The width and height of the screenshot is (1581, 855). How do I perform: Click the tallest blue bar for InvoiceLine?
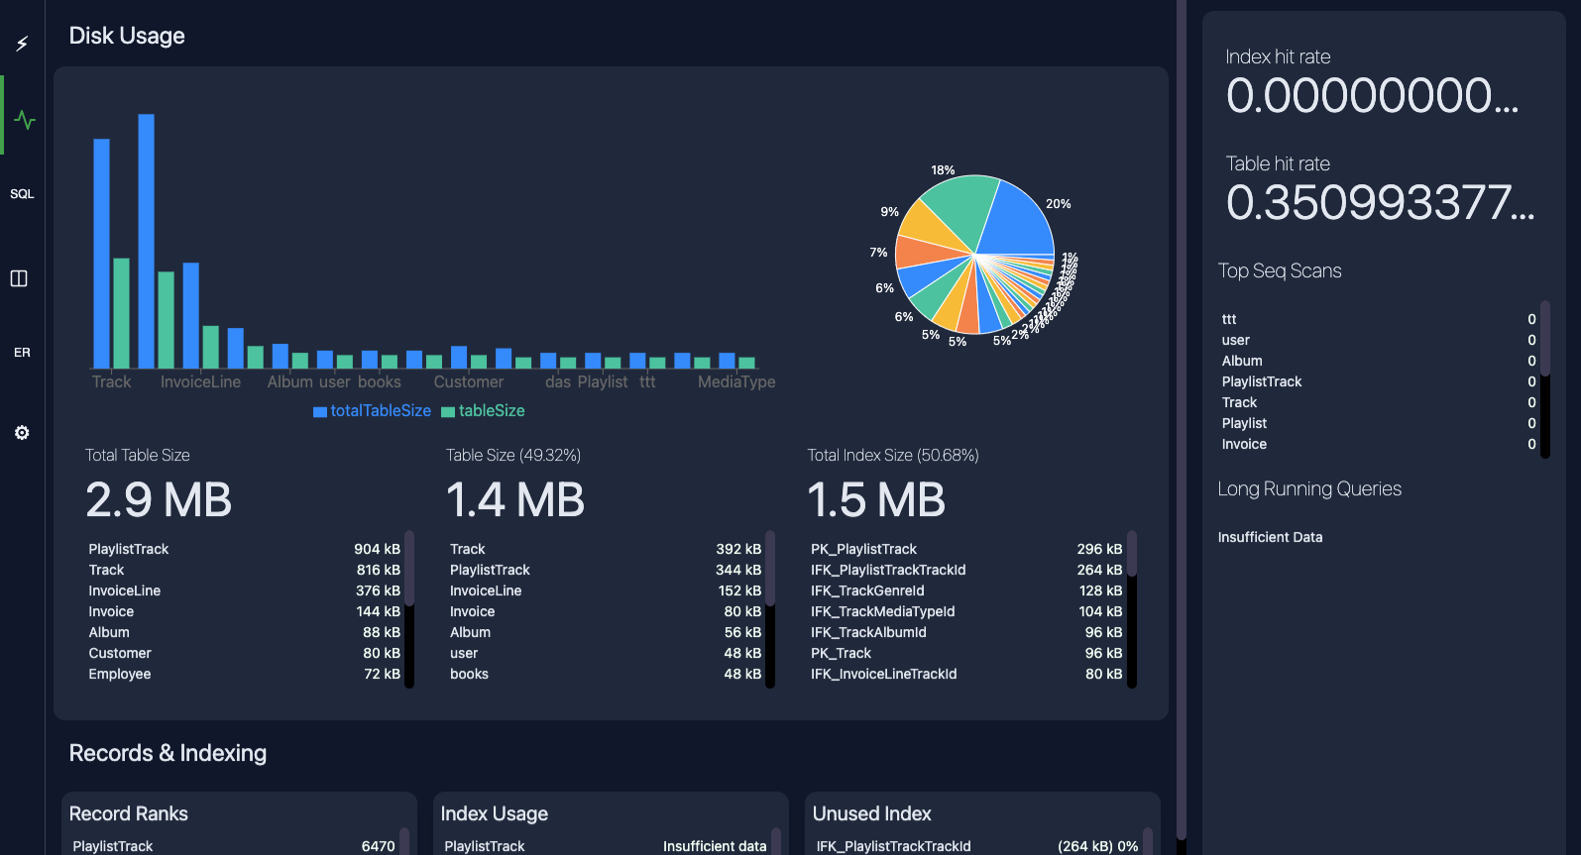146,240
